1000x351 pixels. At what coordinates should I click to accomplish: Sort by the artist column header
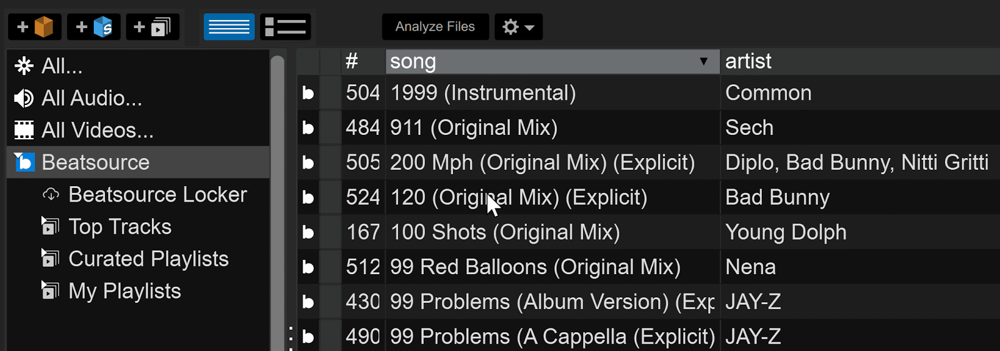tap(860, 61)
